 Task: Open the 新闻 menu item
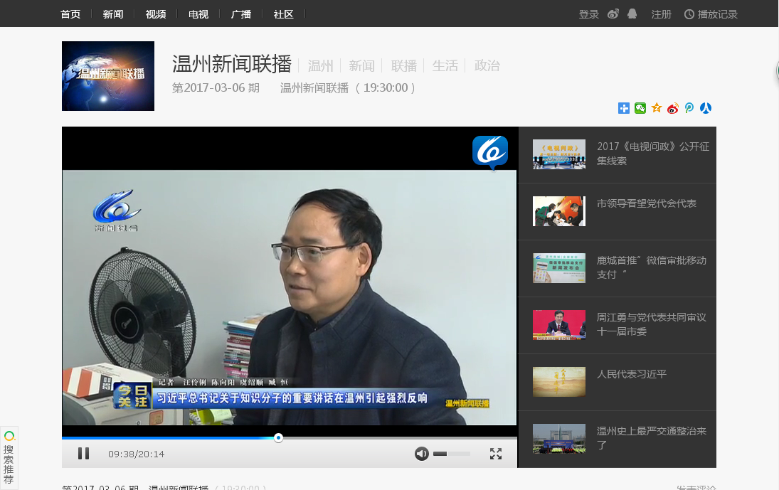point(113,14)
